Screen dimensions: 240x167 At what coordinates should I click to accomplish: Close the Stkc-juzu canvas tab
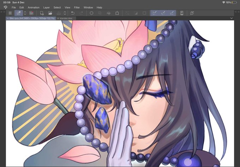pyautogui.click(x=8, y=18)
